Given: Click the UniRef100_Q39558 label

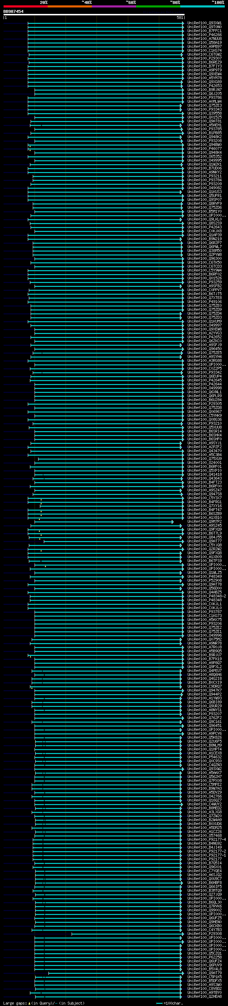Looking at the screenshot, I should tap(204, 113).
